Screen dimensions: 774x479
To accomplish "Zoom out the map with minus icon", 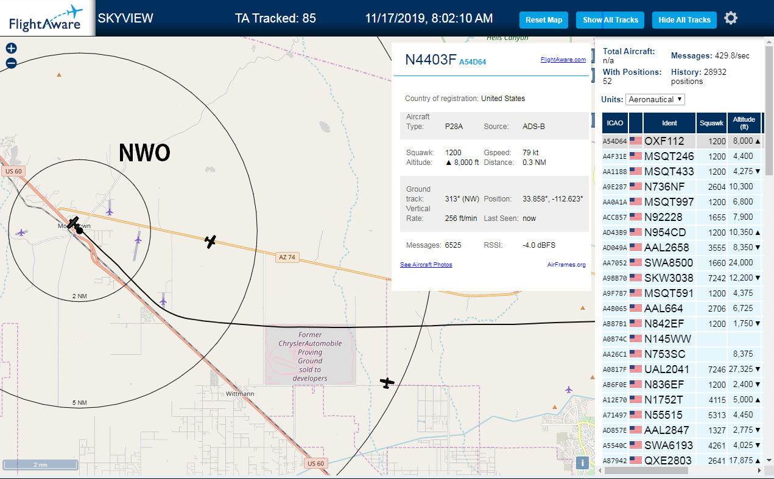I will point(11,63).
